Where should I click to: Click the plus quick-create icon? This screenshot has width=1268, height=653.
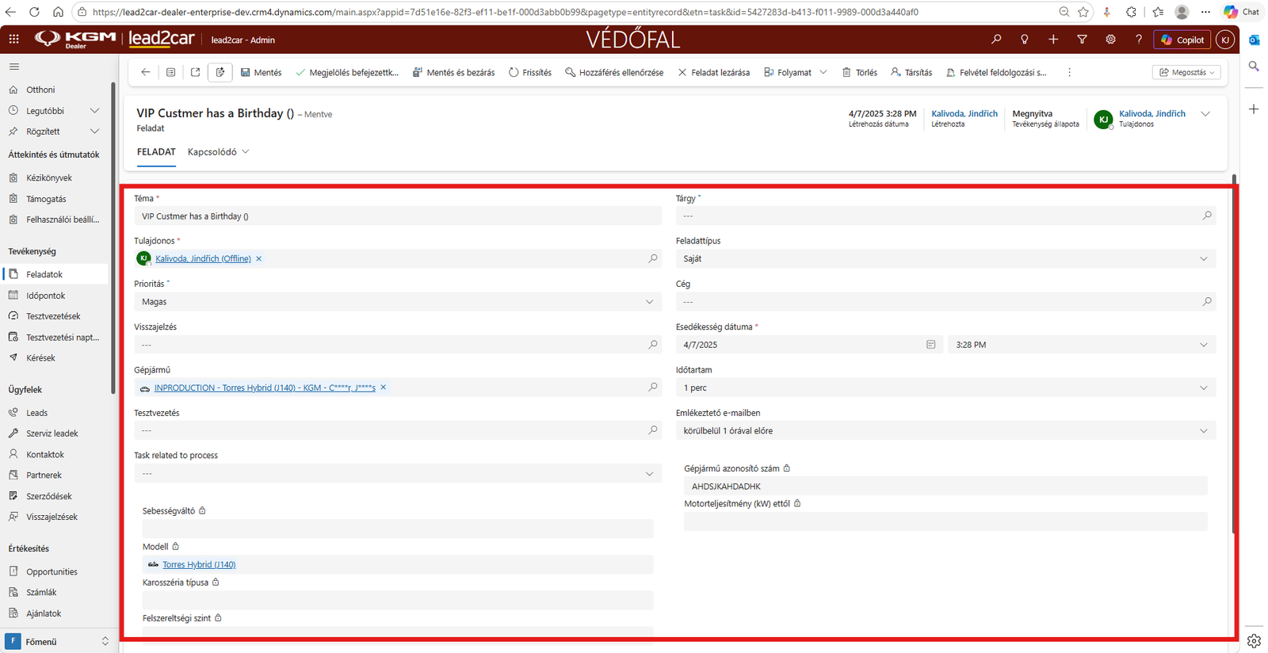pyautogui.click(x=1053, y=40)
